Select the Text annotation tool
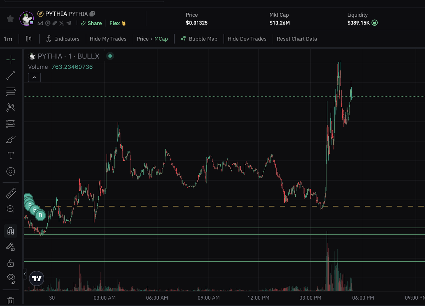The height and width of the screenshot is (306, 425). [x=11, y=155]
